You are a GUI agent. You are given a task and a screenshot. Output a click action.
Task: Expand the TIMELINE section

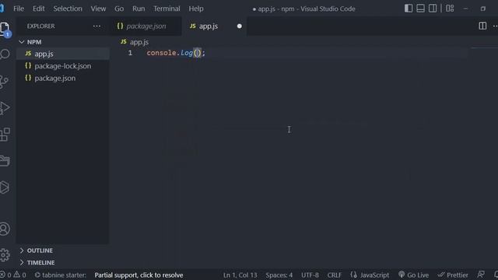click(63, 263)
